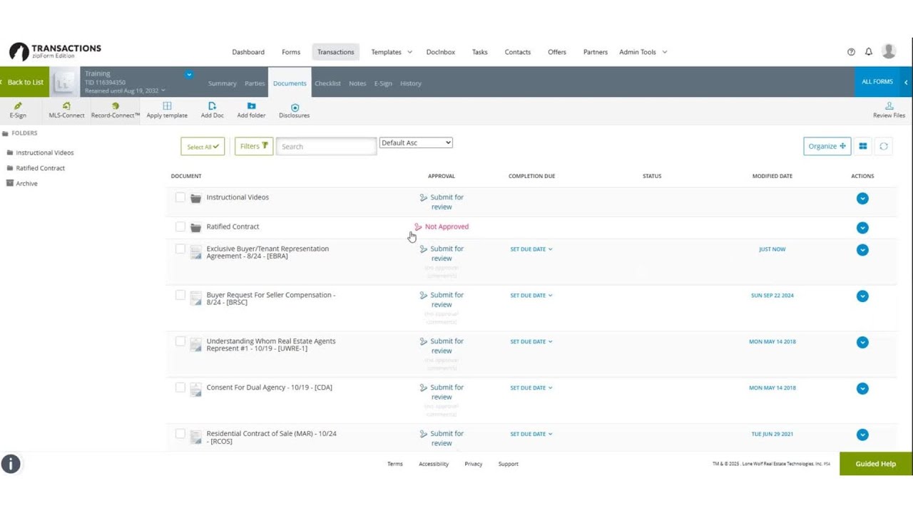The width and height of the screenshot is (913, 513).
Task: Tick the Understanding Whom Real Estate Agents Represent checkbox
Action: (x=180, y=341)
